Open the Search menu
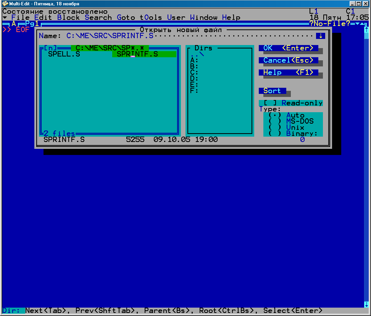371x316 pixels. pyautogui.click(x=98, y=18)
